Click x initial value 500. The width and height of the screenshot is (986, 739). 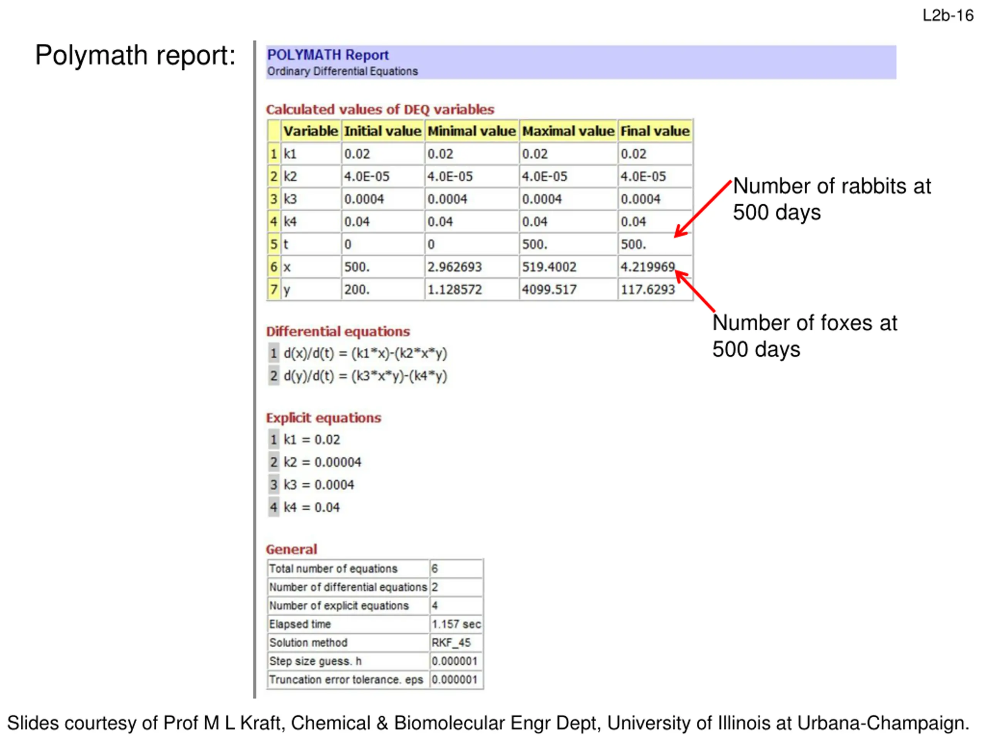[x=357, y=267]
